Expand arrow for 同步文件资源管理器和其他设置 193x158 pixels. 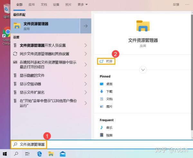86,54
